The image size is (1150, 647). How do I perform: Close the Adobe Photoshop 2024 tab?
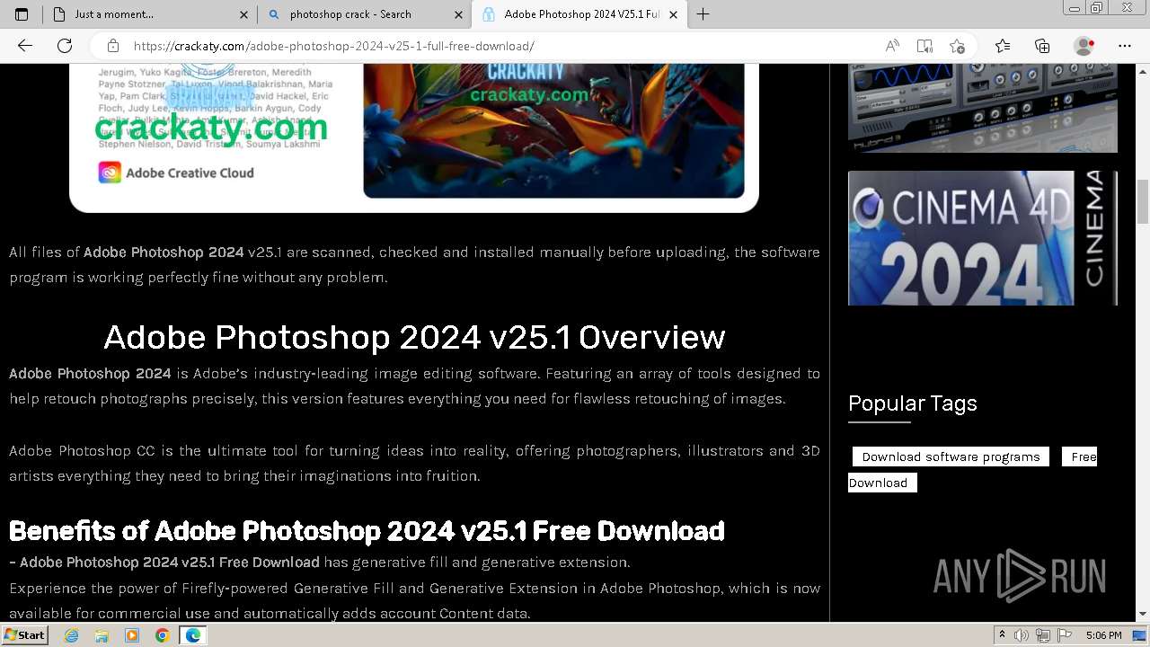(x=674, y=14)
